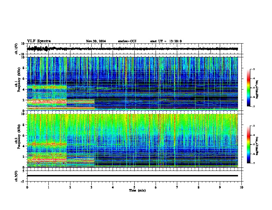Click the ch.1 "Frequency (kHz)" axis label

(19, 80)
